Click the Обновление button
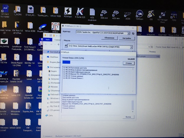The width and height of the screenshot is (184, 138). (x=109, y=38)
